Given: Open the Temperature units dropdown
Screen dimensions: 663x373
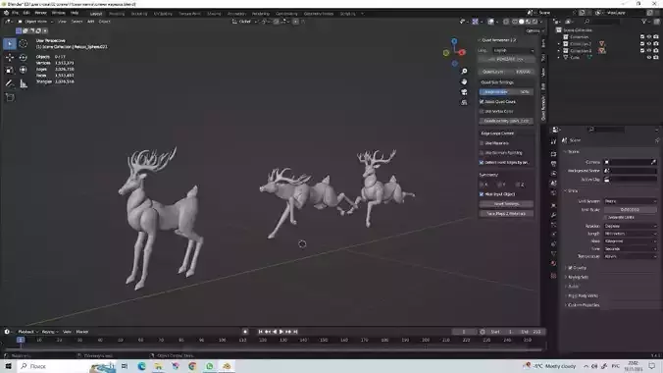Looking at the screenshot, I should 631,256.
